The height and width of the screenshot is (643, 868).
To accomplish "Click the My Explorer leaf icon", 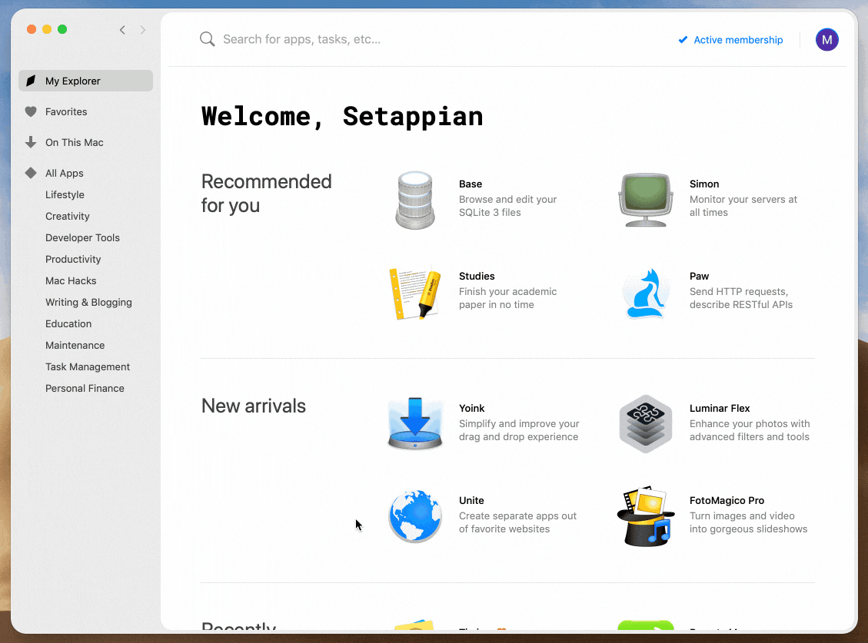I will (31, 81).
